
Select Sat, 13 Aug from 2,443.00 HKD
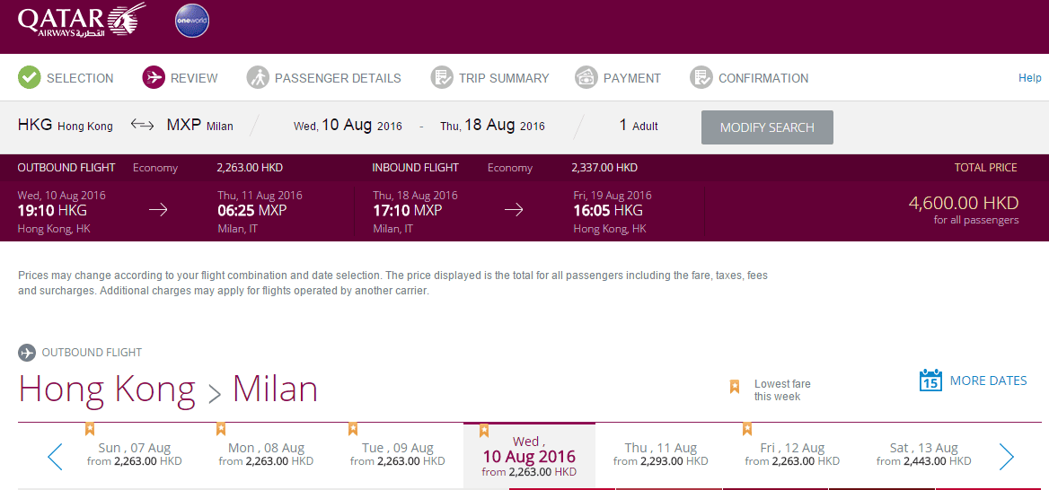point(923,454)
